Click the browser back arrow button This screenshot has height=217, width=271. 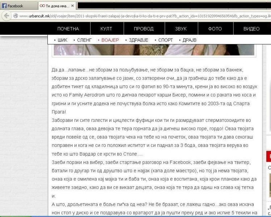6,16
